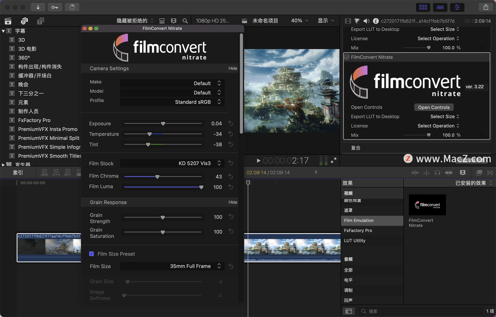Screen dimensions: 496x317
Task: Hide the Grain Response section
Action: pos(233,202)
